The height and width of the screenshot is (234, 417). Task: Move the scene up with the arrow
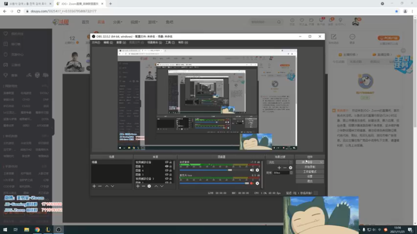(107, 186)
